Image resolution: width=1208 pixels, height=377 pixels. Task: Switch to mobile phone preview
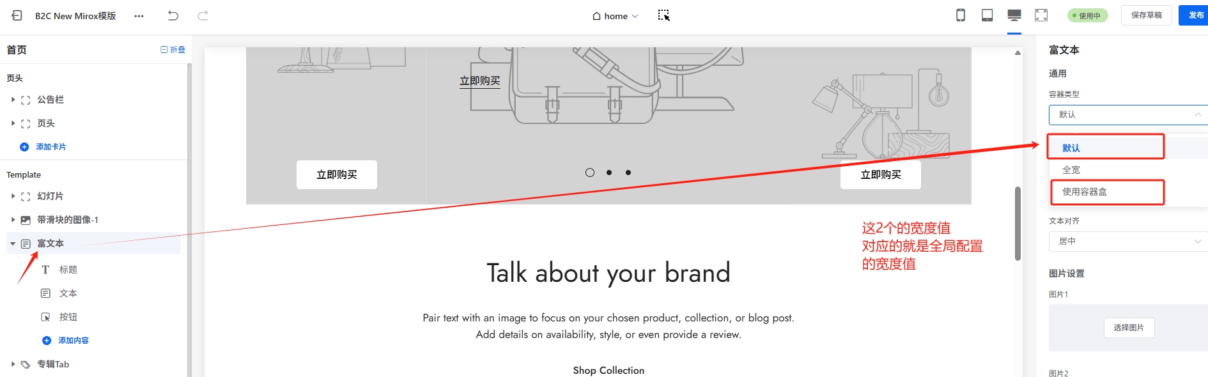(960, 15)
